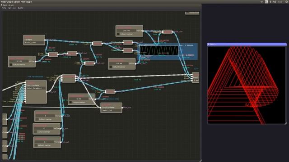Click the red wireframe render preview

point(247,85)
